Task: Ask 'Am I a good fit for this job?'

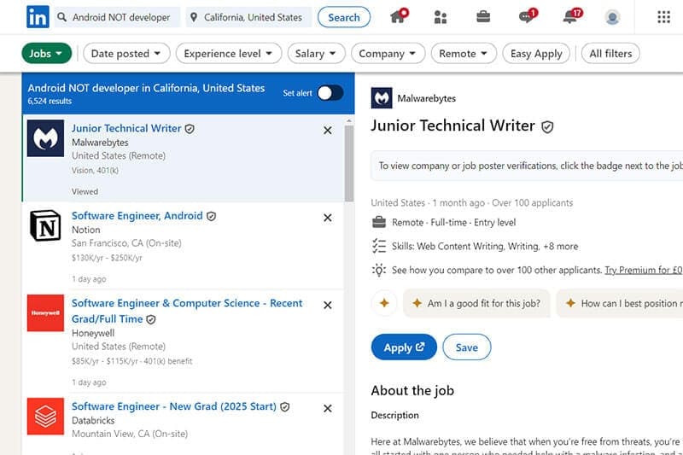Action: point(476,303)
